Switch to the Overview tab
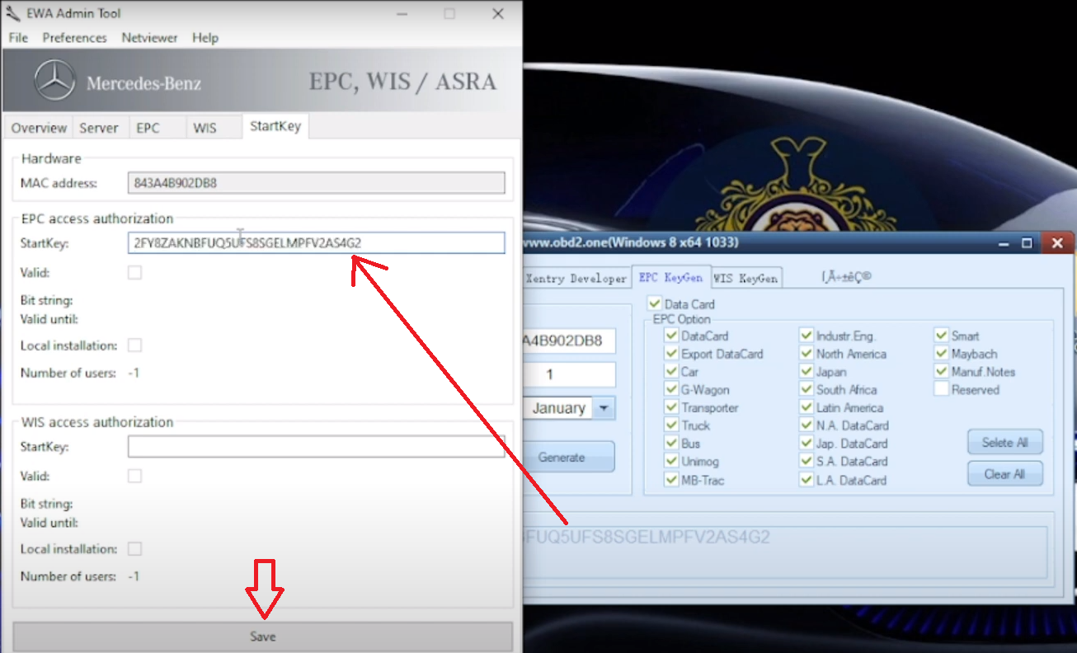The width and height of the screenshot is (1077, 653). coord(39,128)
